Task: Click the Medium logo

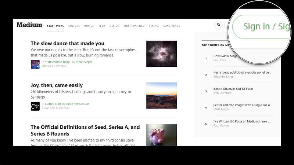Action: (29, 25)
